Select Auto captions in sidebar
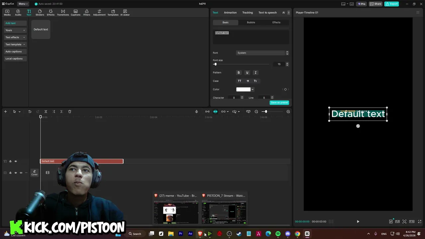 [15, 51]
